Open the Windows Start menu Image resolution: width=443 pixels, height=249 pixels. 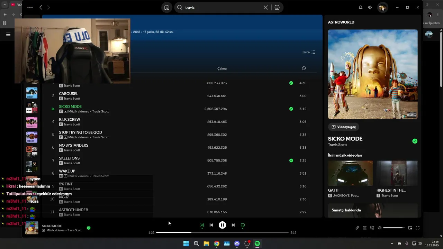pos(186,243)
